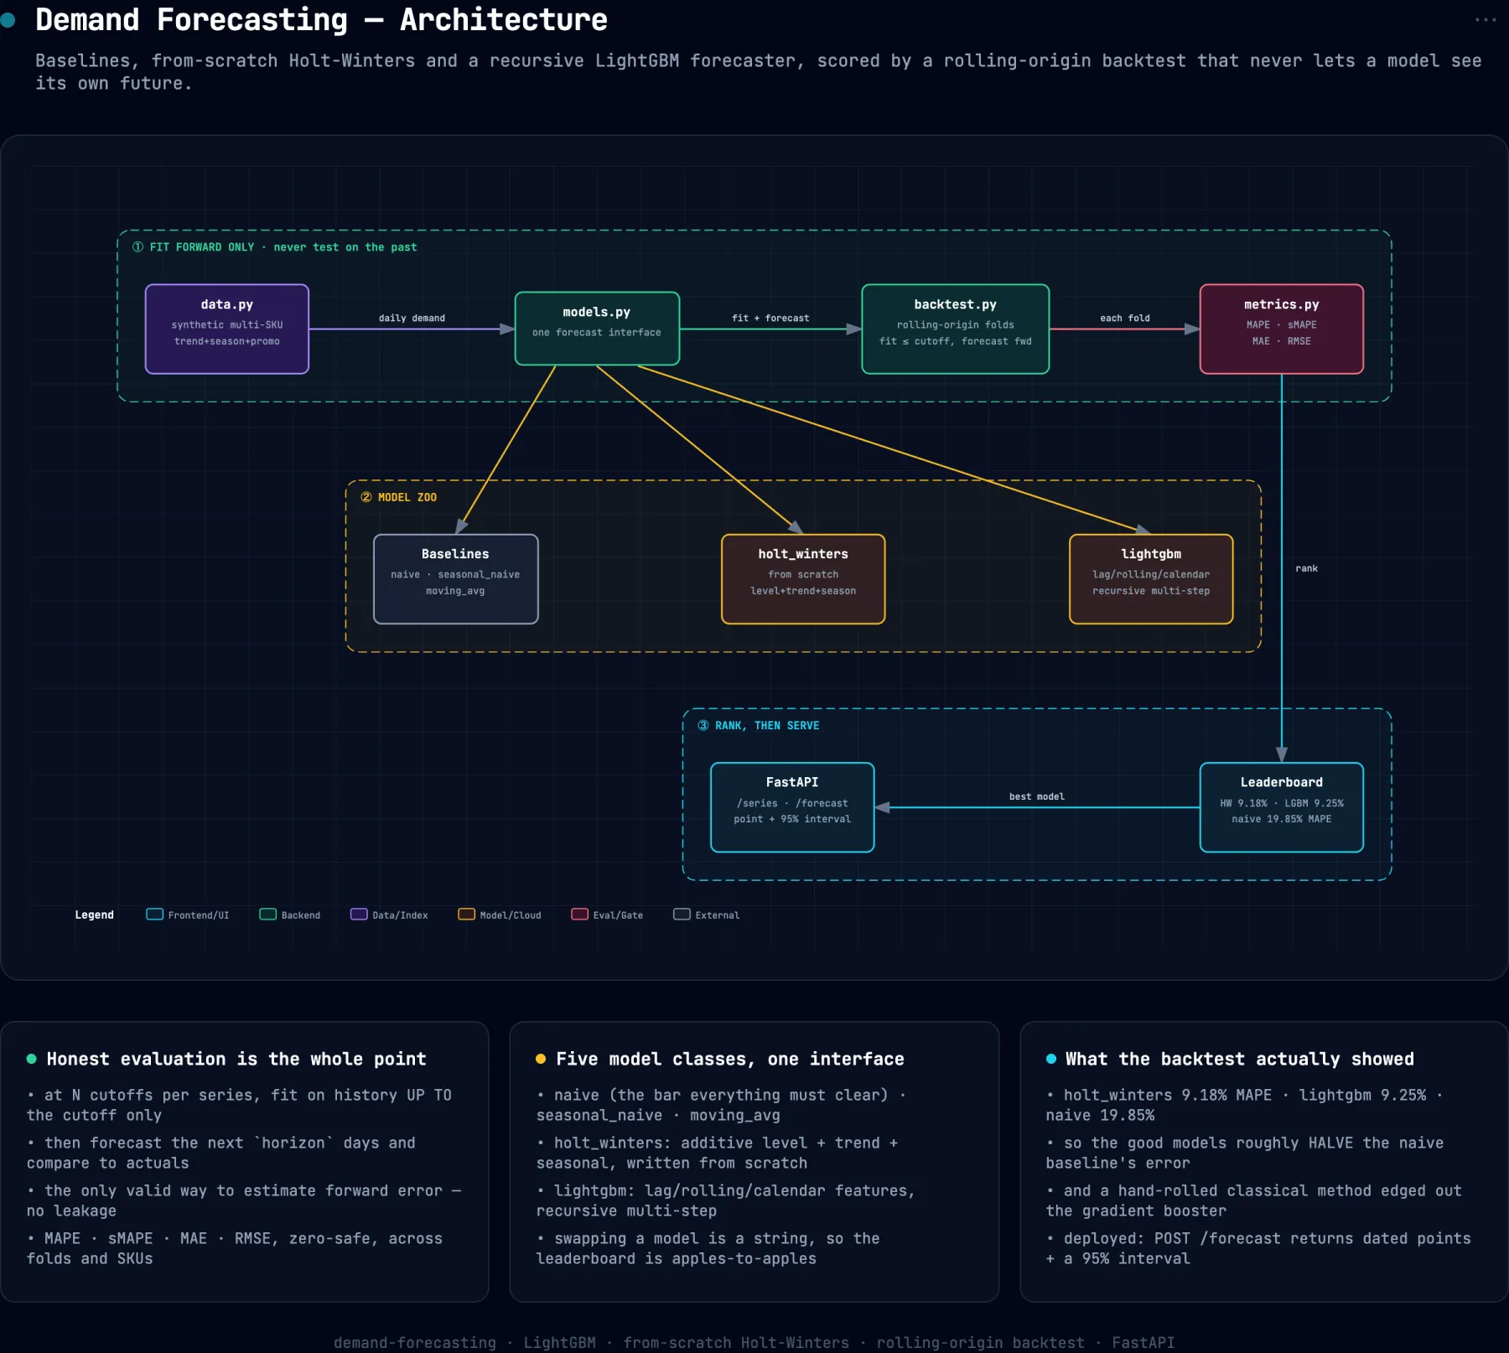Select the holt_winters model box

[803, 579]
